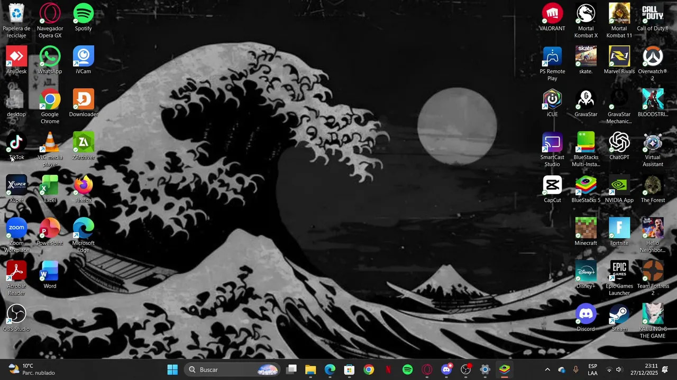The height and width of the screenshot is (380, 677).
Task: Select the Zoom Workplace desktop icon
Action: tap(16, 235)
